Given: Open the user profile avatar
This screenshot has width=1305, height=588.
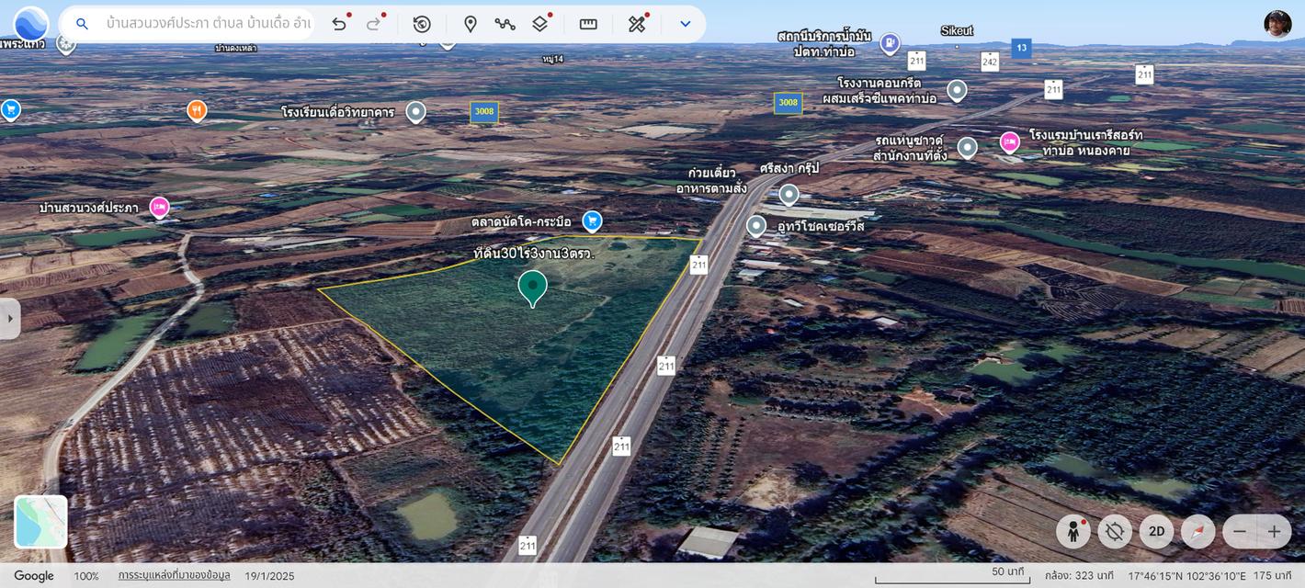Looking at the screenshot, I should (1277, 24).
